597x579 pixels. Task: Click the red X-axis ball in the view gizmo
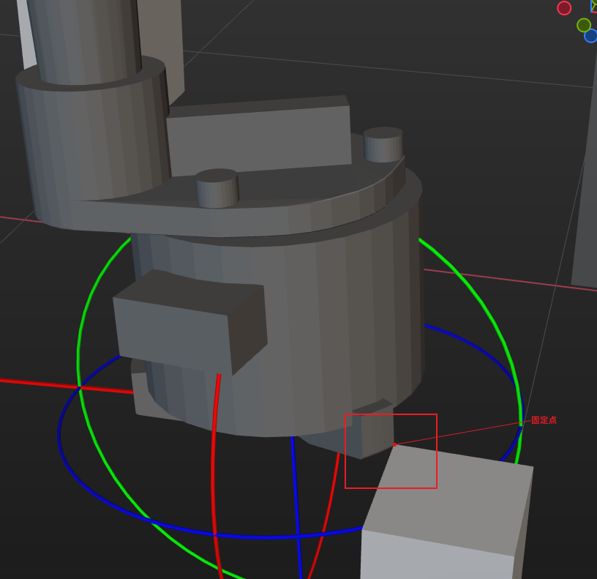point(564,8)
